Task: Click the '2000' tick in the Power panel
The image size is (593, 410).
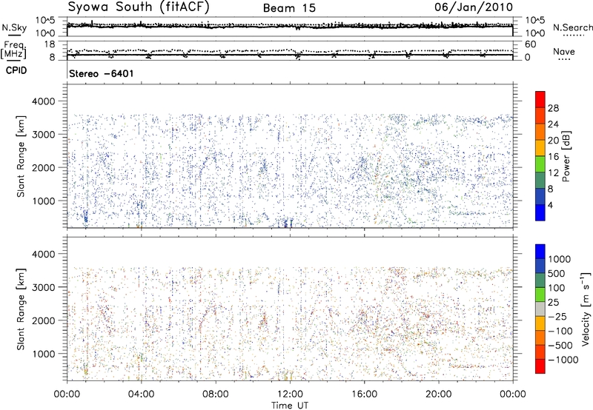Action: pyautogui.click(x=43, y=167)
